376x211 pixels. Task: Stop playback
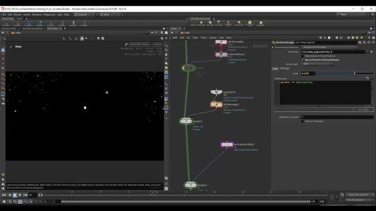[15, 195]
